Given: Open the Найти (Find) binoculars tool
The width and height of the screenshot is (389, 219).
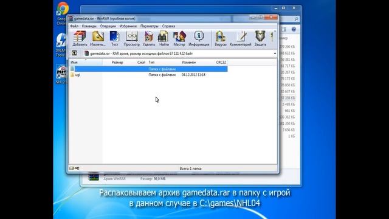Looking at the screenshot, I should [x=164, y=38].
